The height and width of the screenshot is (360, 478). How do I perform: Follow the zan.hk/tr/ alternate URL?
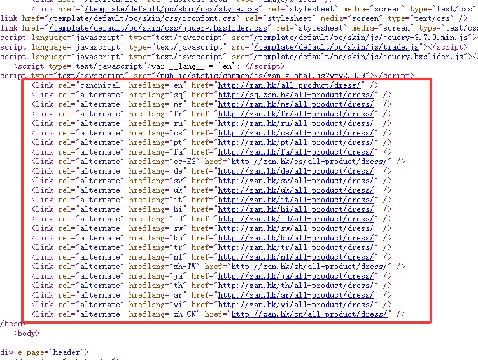pos(296,247)
